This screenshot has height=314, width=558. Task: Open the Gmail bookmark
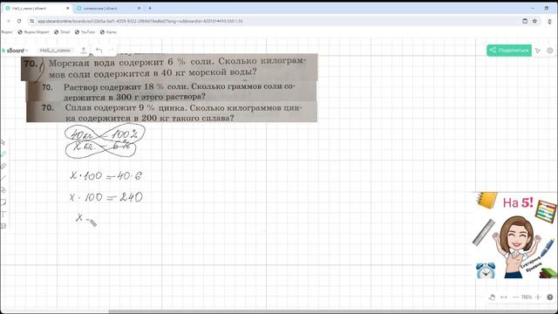[x=62, y=32]
